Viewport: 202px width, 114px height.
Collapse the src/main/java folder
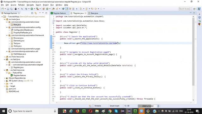[4, 19]
